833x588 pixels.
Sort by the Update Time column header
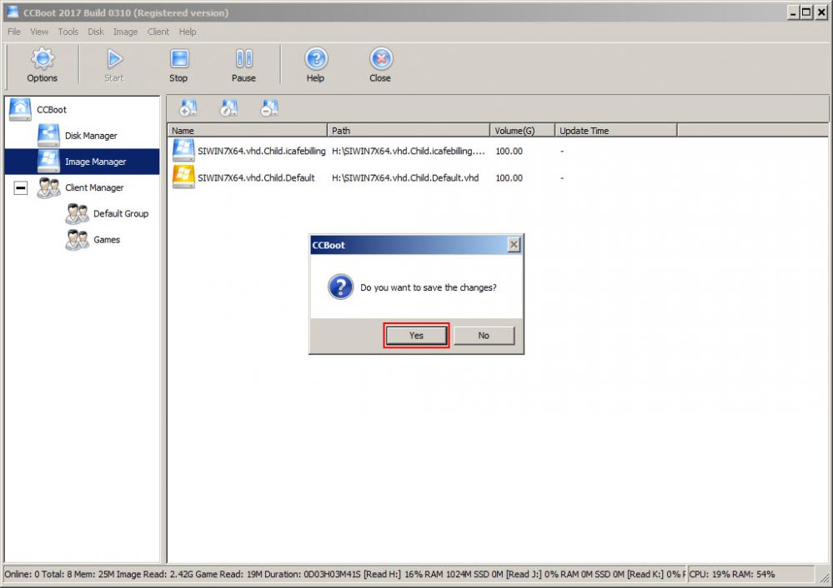[x=615, y=131]
